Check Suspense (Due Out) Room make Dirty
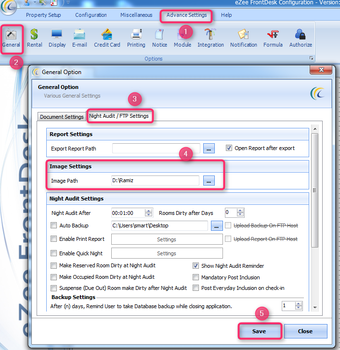The image size is (340, 350). coord(53,288)
